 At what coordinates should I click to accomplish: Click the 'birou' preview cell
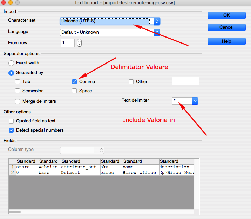coord(111,173)
